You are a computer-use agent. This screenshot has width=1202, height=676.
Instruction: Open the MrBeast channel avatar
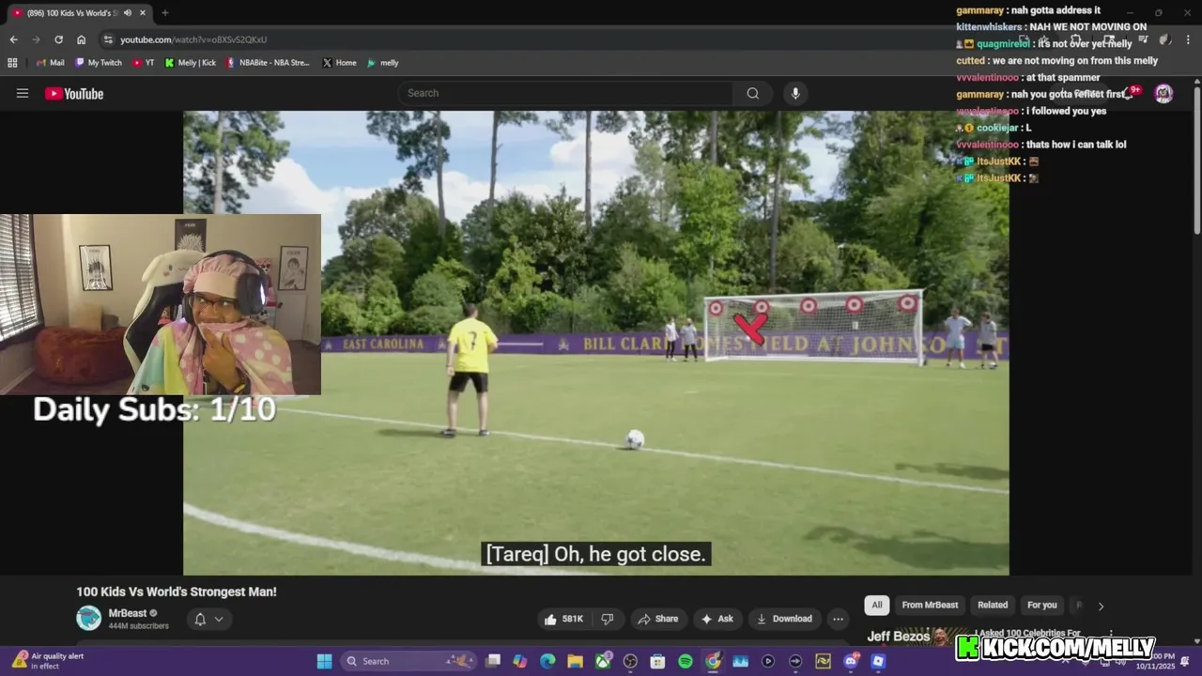coord(88,618)
